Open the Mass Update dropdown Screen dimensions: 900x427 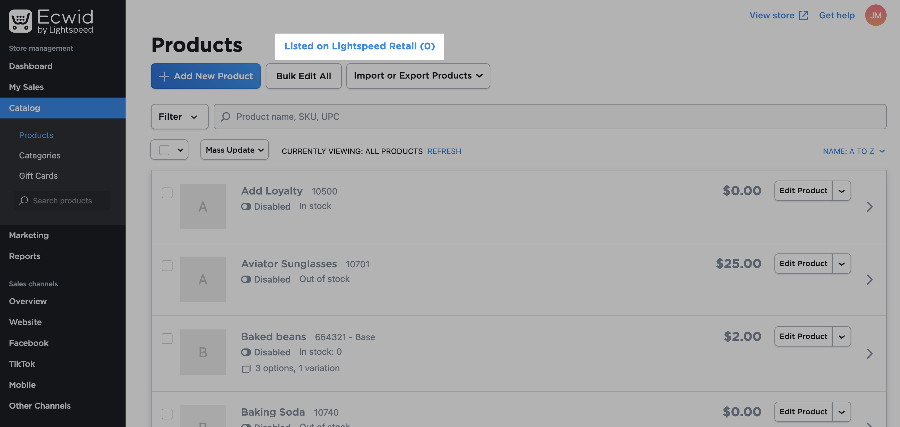click(234, 150)
